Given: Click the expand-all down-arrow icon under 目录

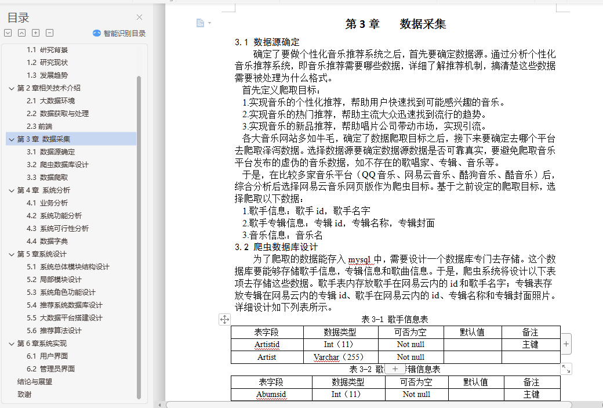Looking at the screenshot, I should (x=8, y=33).
